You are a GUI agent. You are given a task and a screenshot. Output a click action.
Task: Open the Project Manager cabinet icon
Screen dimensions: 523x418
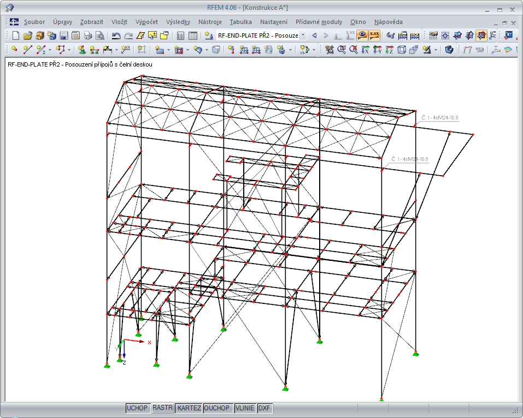pyautogui.click(x=40, y=35)
